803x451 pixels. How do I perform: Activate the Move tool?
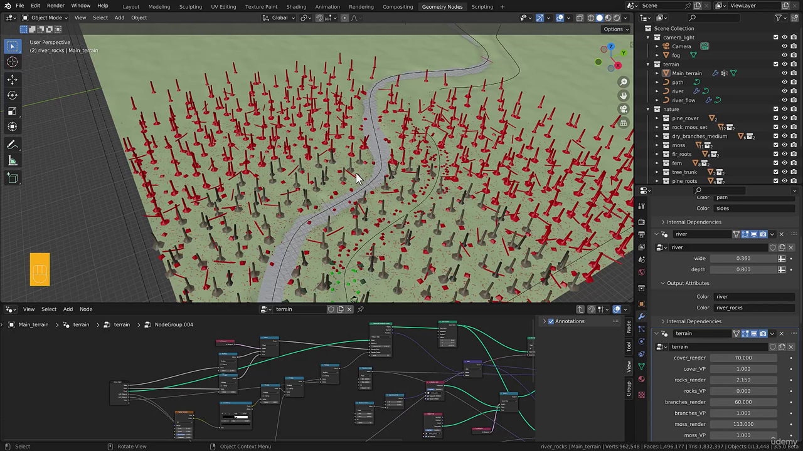(12, 80)
